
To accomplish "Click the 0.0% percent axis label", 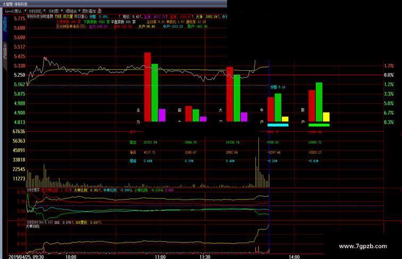I will (389, 75).
